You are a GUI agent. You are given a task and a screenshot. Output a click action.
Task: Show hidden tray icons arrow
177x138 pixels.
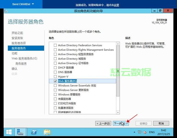[x=134, y=132]
